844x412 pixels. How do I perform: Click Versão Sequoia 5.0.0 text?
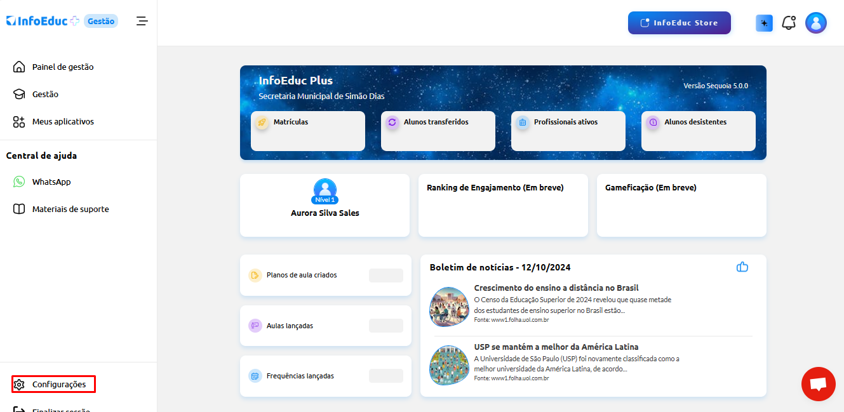coord(716,86)
